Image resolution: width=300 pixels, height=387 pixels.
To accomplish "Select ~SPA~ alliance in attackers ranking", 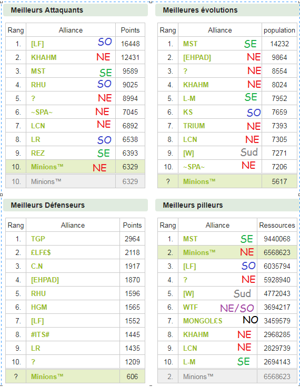I will pyautogui.click(x=42, y=113).
